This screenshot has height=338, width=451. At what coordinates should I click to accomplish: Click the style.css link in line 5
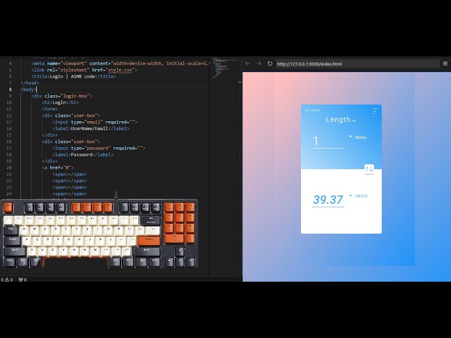click(x=120, y=70)
